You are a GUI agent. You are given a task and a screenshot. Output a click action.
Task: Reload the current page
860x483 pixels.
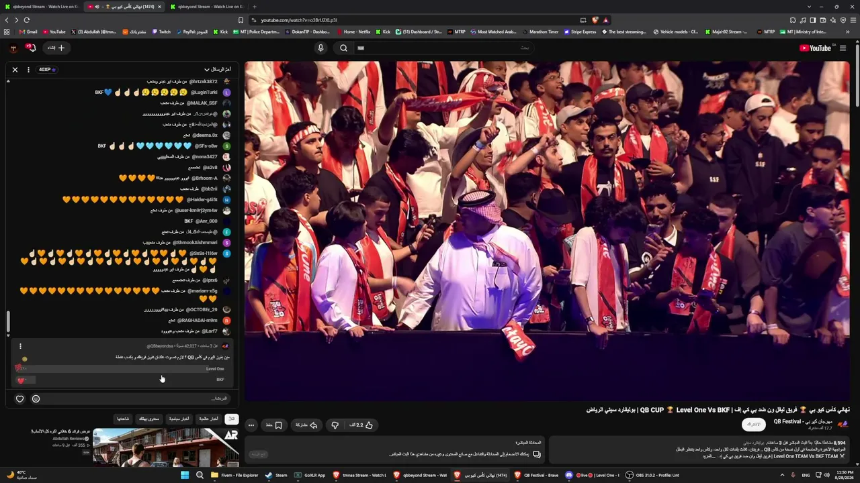pyautogui.click(x=27, y=20)
